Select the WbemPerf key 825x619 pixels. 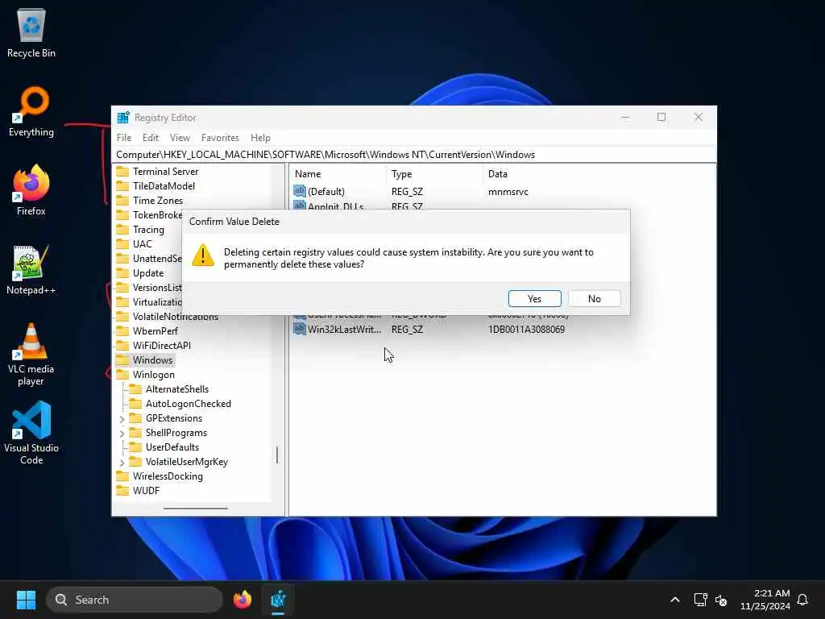click(x=155, y=331)
